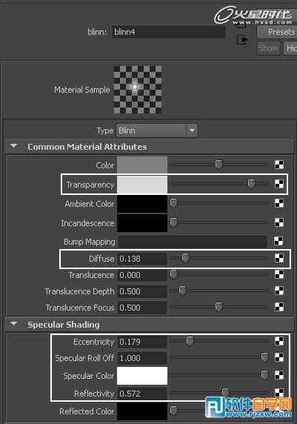297x424 pixels.
Task: Click the Diffuse map checker icon
Action: pyautogui.click(x=279, y=258)
